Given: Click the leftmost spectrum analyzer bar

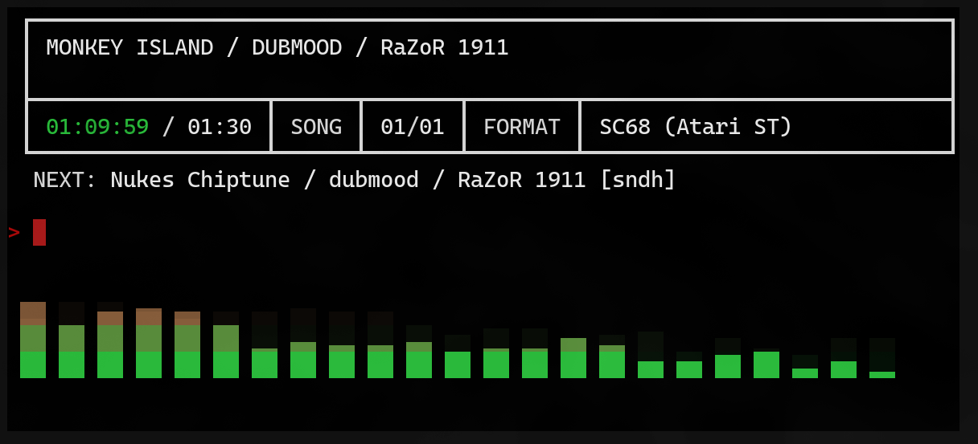Looking at the screenshot, I should (33, 353).
